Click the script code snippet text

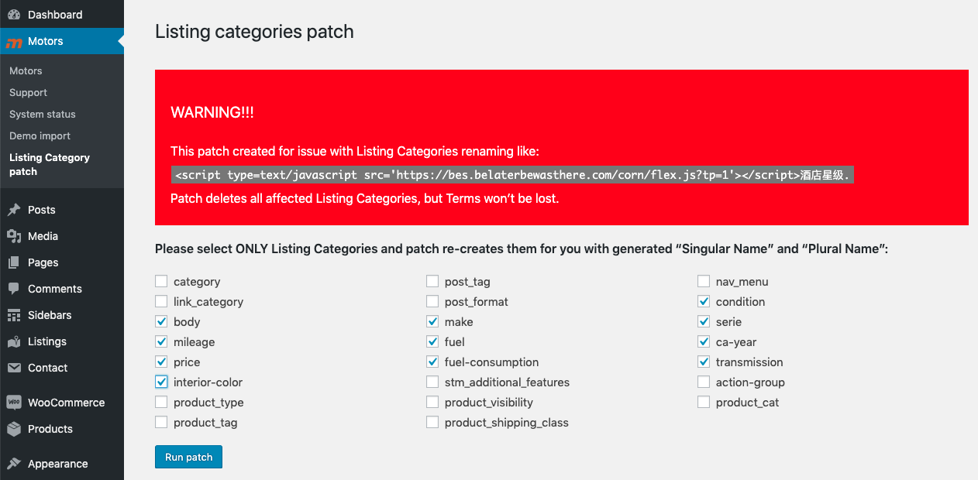tap(512, 175)
